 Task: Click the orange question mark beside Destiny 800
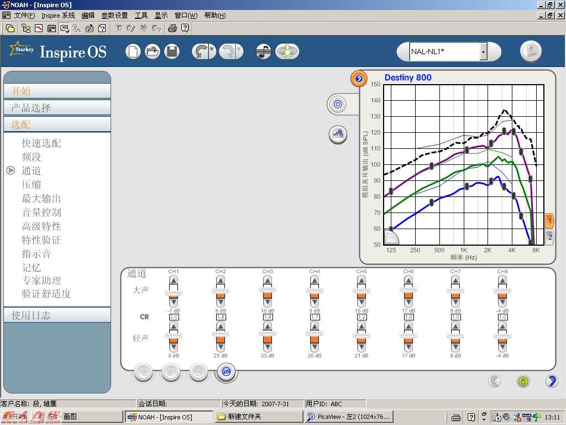[x=358, y=79]
